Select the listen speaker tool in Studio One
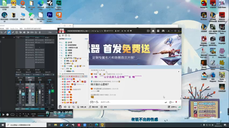This screenshot has width=229, height=128. 24,32
